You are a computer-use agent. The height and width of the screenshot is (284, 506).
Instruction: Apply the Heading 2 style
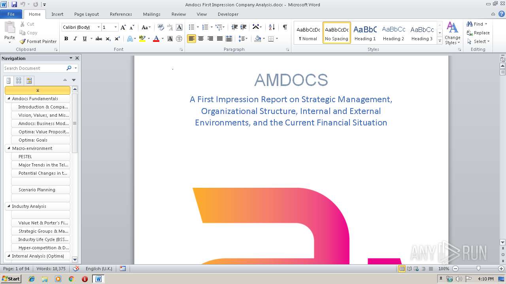pyautogui.click(x=393, y=33)
